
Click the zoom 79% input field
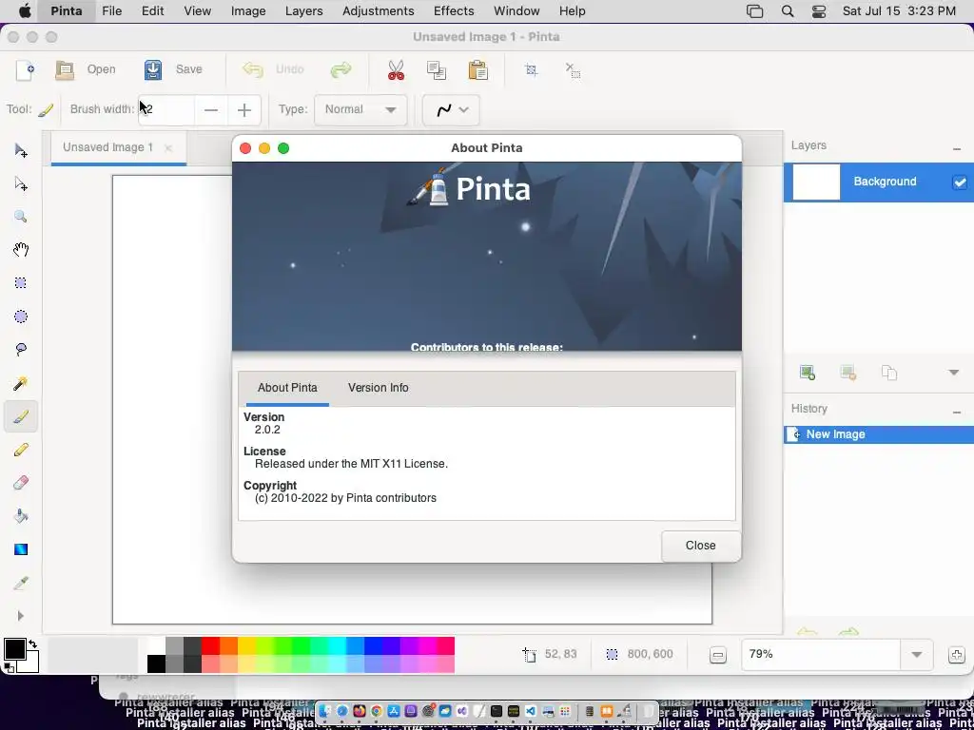point(821,654)
